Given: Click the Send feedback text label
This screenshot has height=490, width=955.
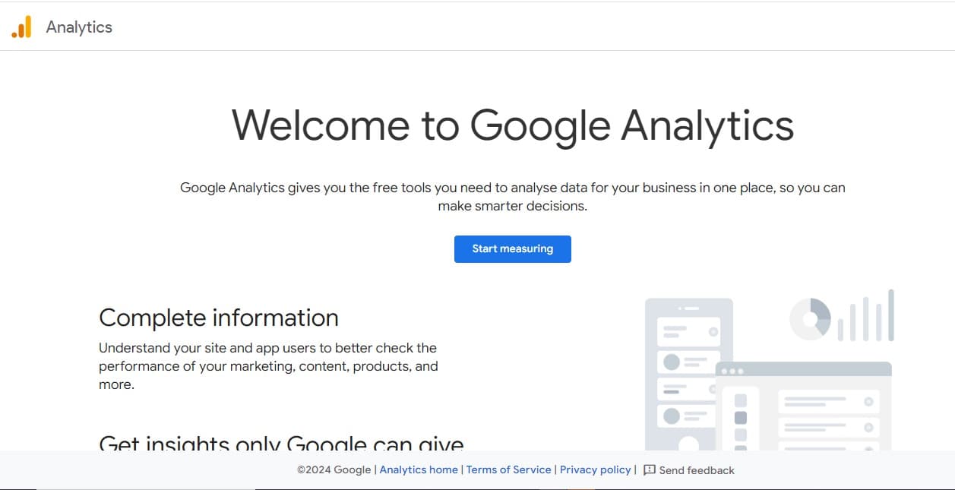Looking at the screenshot, I should coord(697,470).
